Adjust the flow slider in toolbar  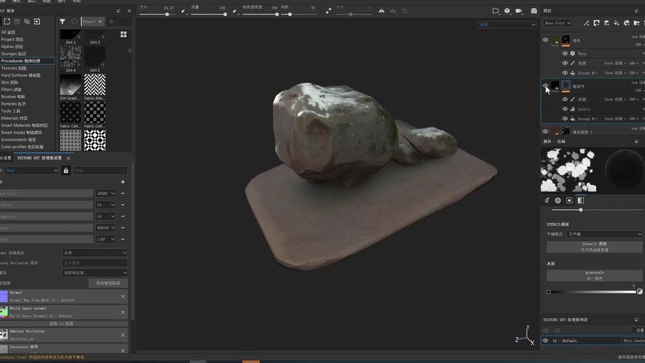click(209, 15)
